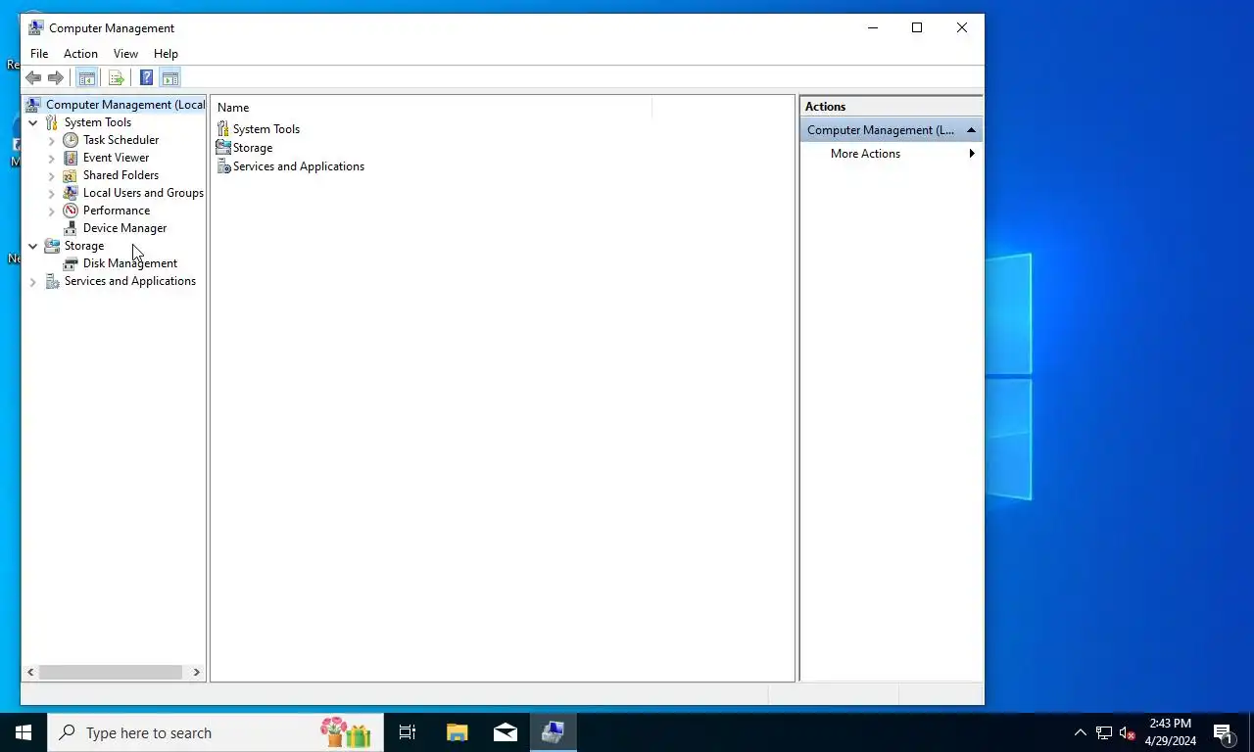1254x752 pixels.
Task: Click the taskbar search box
Action: click(216, 732)
